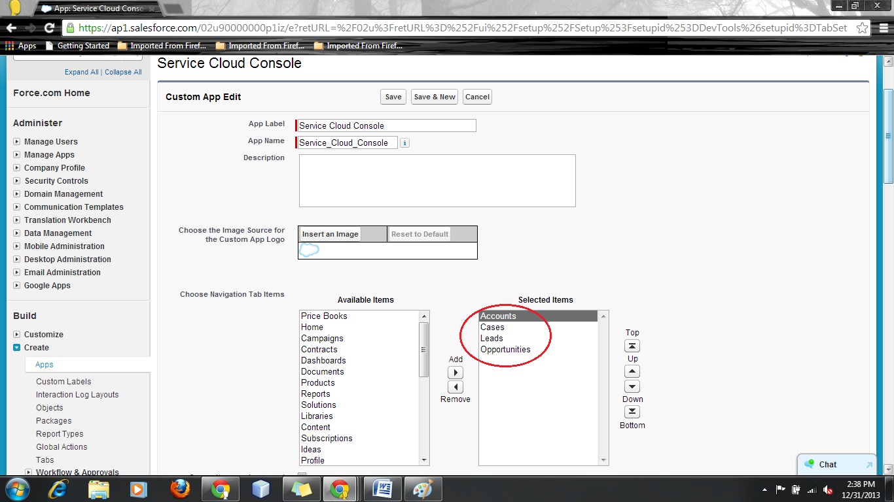Click into the Description text area
The image size is (894, 502).
[x=437, y=180]
